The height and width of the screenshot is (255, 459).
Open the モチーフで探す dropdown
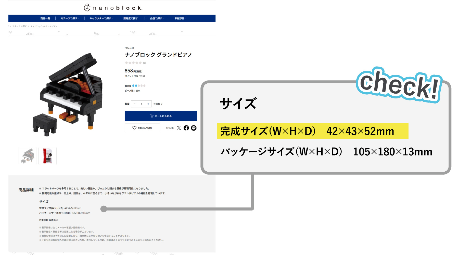(69, 18)
